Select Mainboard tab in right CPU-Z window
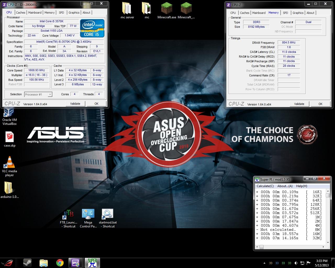 coord(259,13)
